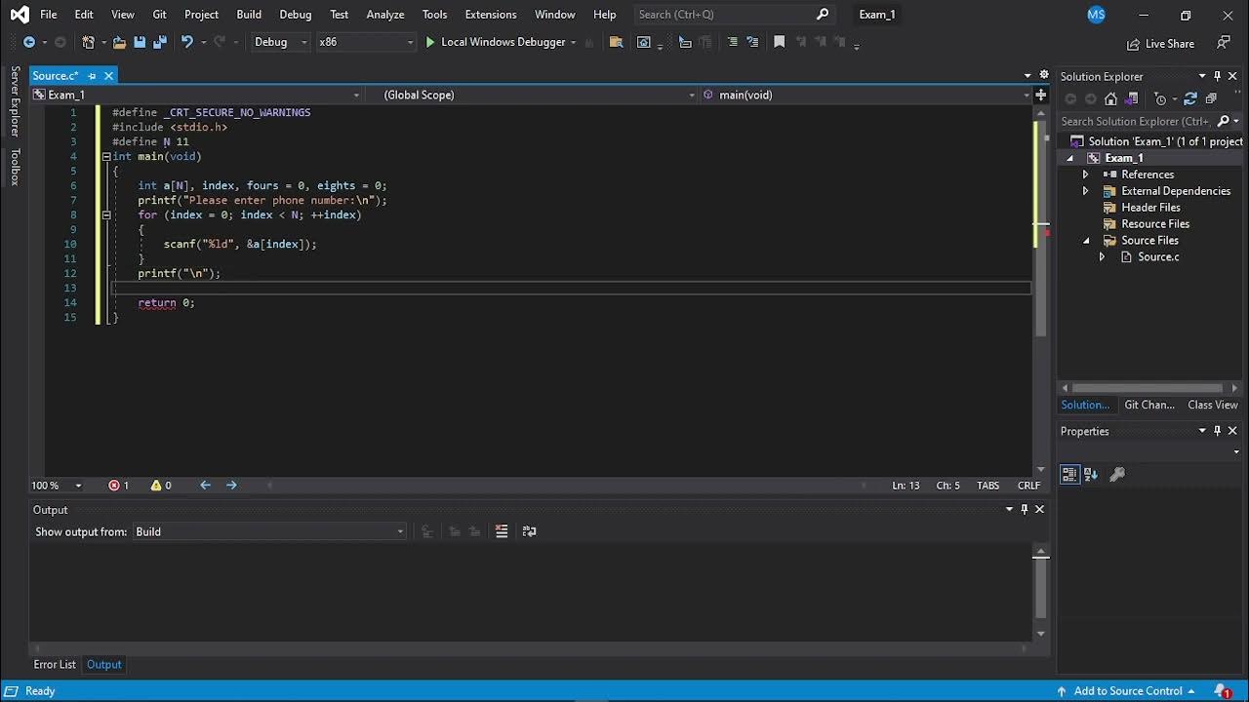Click the Categorized view icon in Properties
This screenshot has width=1249, height=702.
coord(1069,474)
